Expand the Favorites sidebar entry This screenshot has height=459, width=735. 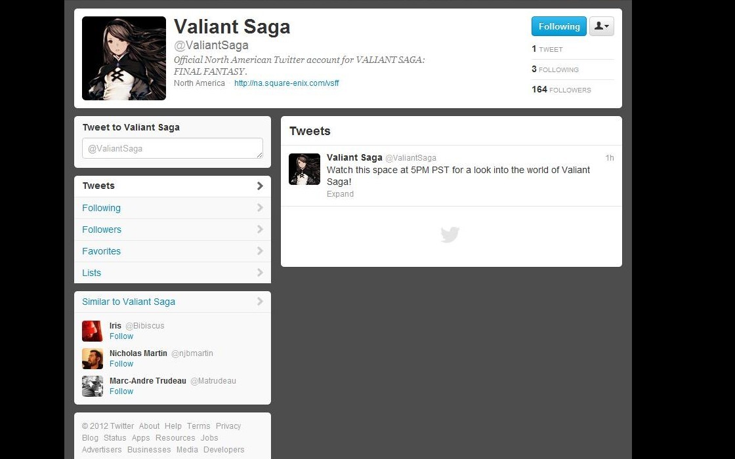101,251
